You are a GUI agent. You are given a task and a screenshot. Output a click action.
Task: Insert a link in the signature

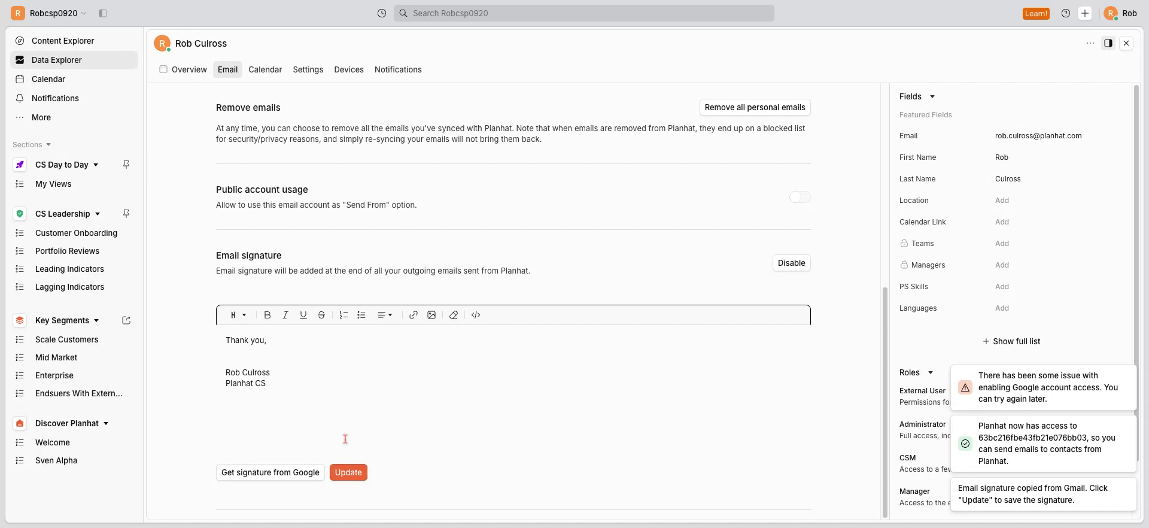414,315
